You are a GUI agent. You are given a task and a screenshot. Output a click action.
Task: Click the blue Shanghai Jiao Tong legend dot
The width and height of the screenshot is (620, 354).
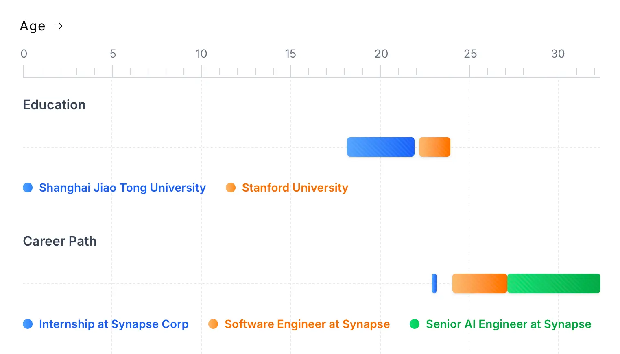click(x=28, y=188)
